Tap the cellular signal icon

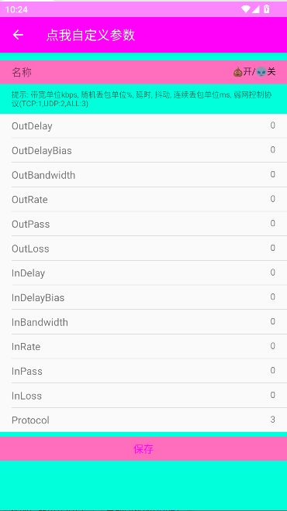(x=256, y=9)
